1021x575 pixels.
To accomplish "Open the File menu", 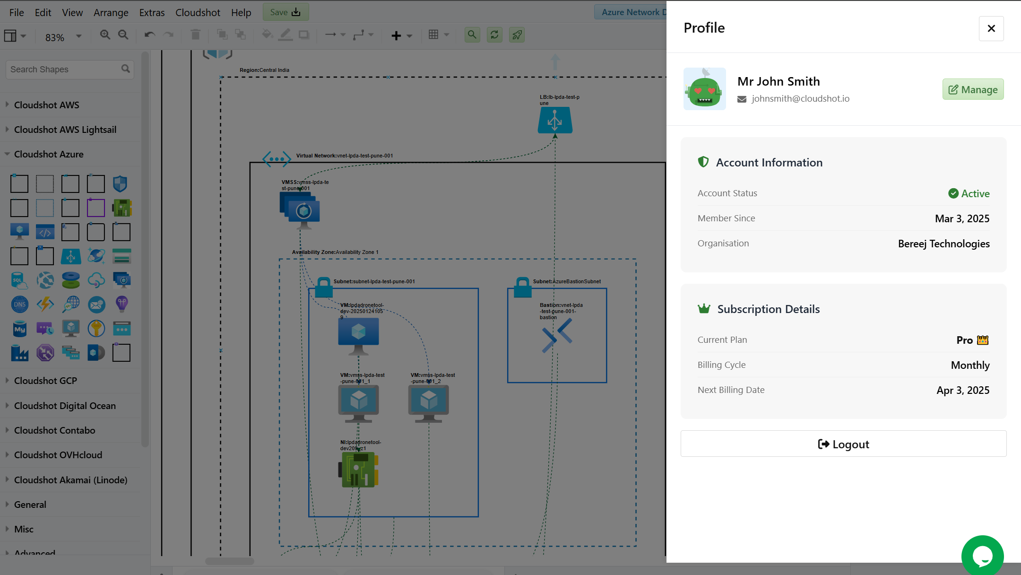I will pyautogui.click(x=17, y=12).
